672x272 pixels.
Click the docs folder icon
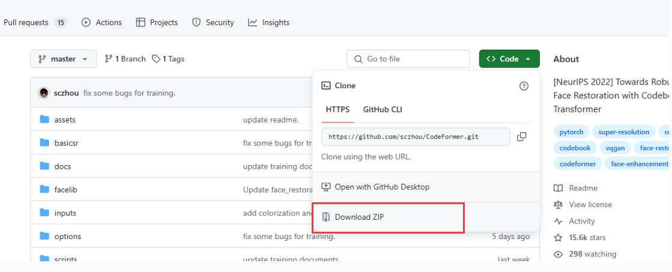pyautogui.click(x=44, y=166)
